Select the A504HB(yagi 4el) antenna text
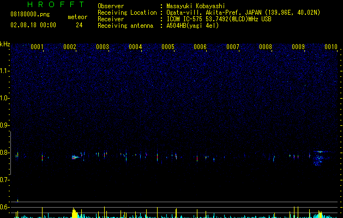The image size is (343, 218). 192,26
